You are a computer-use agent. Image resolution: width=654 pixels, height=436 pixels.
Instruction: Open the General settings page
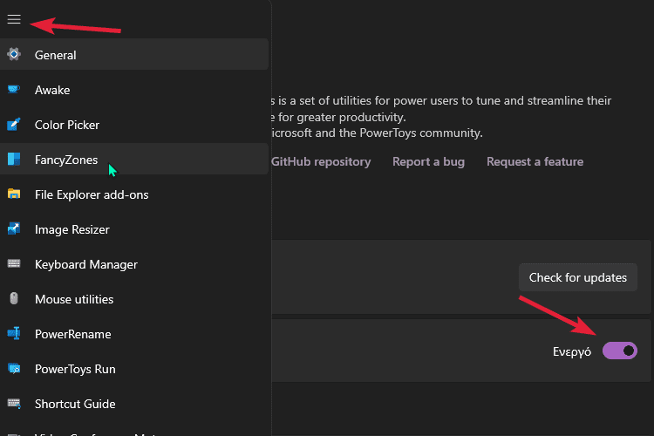pyautogui.click(x=134, y=54)
